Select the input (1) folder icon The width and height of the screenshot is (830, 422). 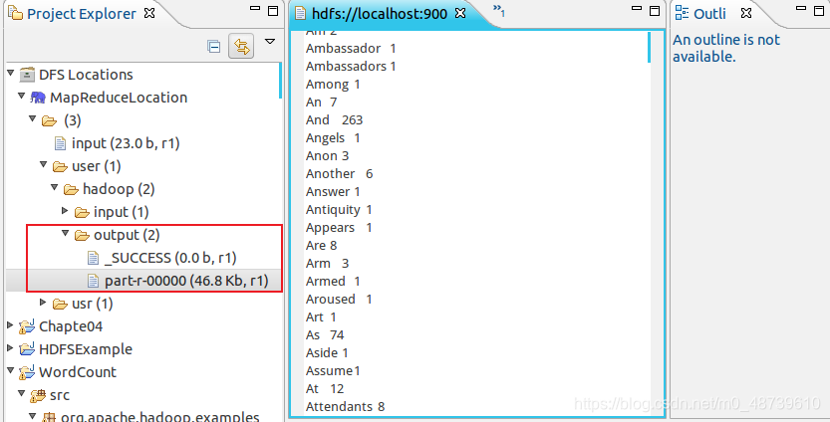coord(82,213)
